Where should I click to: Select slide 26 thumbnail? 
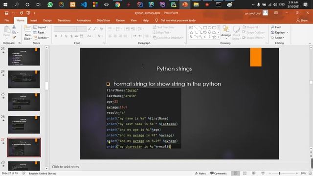pos(24,125)
